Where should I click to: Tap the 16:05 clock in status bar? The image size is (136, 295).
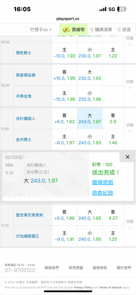(22, 9)
